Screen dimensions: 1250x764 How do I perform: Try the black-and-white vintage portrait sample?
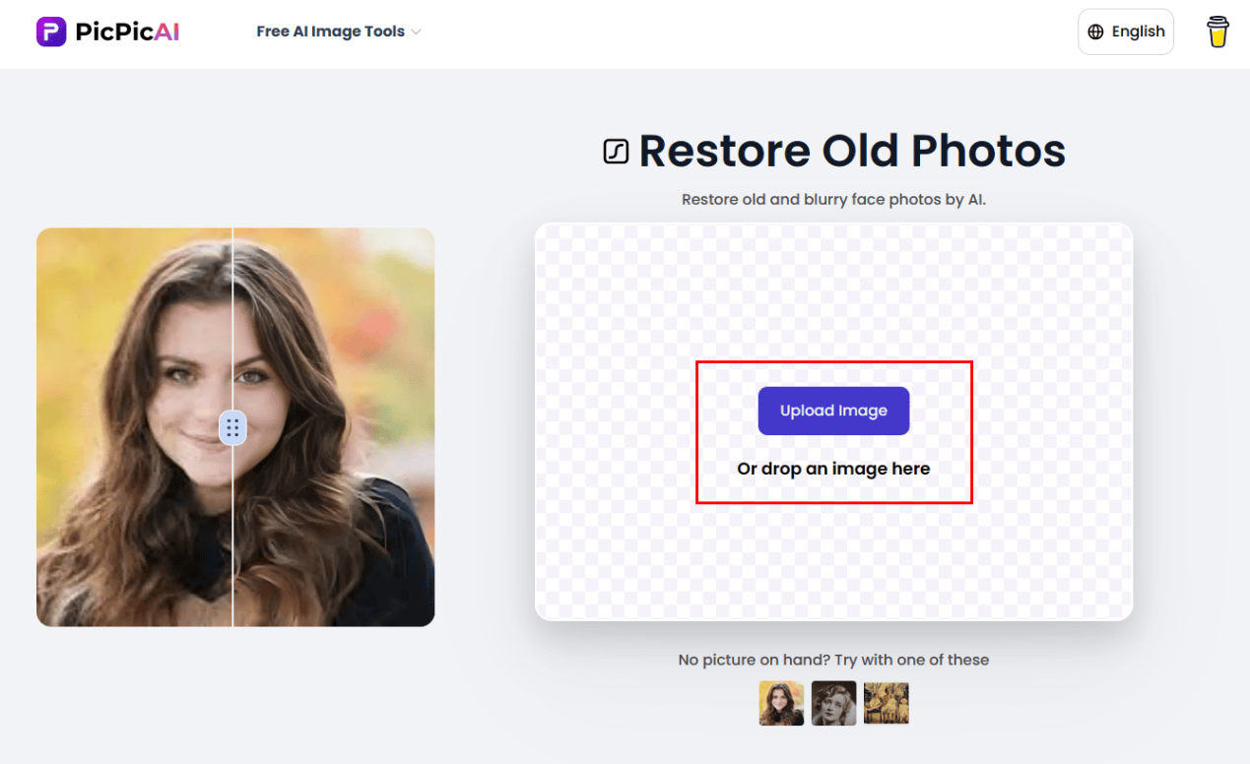(x=833, y=703)
